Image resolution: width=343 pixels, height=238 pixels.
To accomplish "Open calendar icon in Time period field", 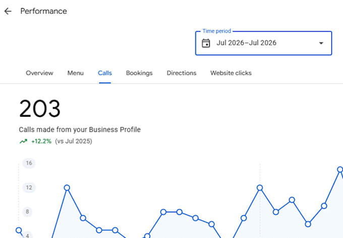I will click(x=206, y=43).
